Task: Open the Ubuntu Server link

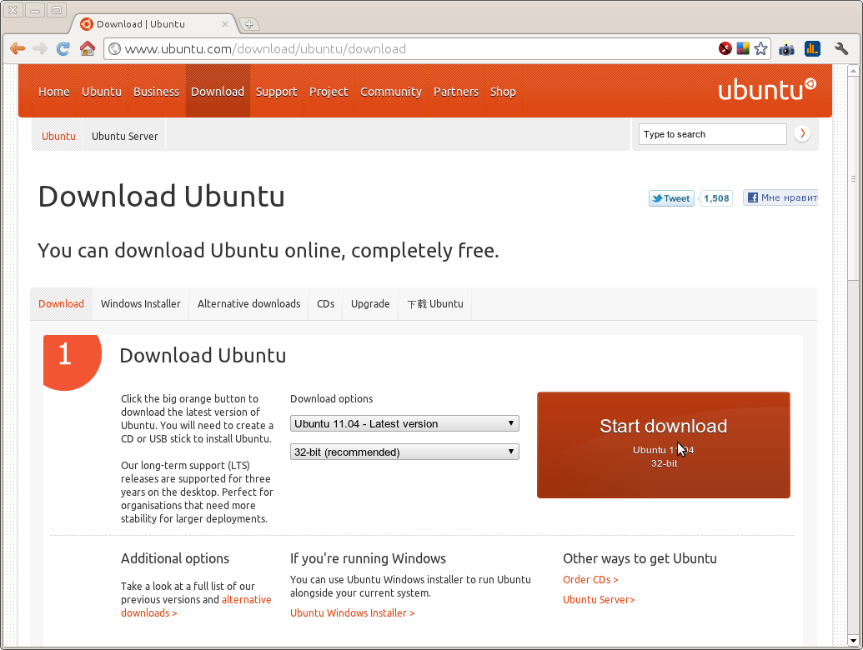Action: (x=599, y=599)
